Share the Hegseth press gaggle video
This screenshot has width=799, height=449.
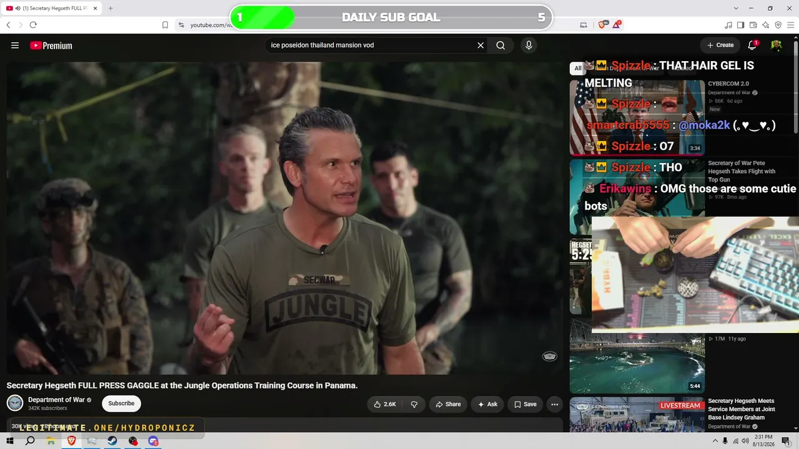pyautogui.click(x=448, y=404)
